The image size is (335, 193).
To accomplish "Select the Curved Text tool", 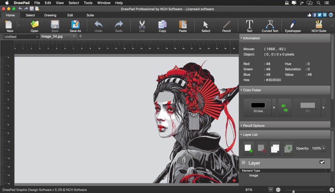I will coord(270,26).
